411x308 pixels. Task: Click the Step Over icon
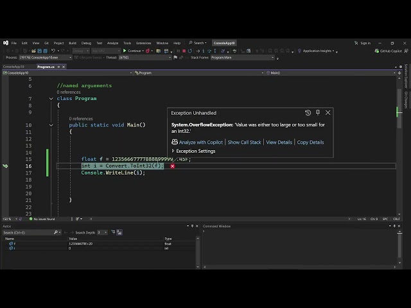click(x=209, y=51)
